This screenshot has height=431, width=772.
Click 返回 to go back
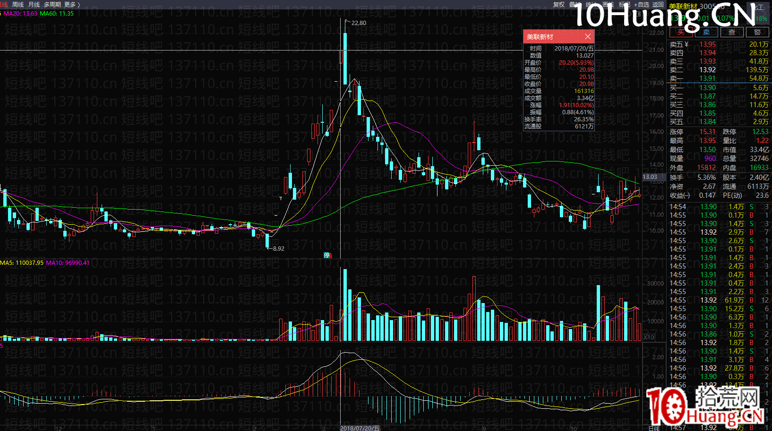pyautogui.click(x=658, y=4)
